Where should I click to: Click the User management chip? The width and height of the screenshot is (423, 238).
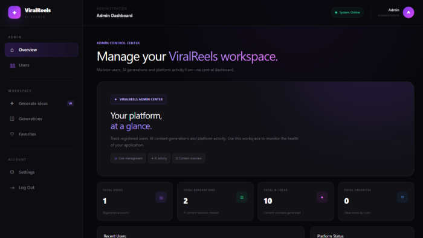(x=128, y=158)
